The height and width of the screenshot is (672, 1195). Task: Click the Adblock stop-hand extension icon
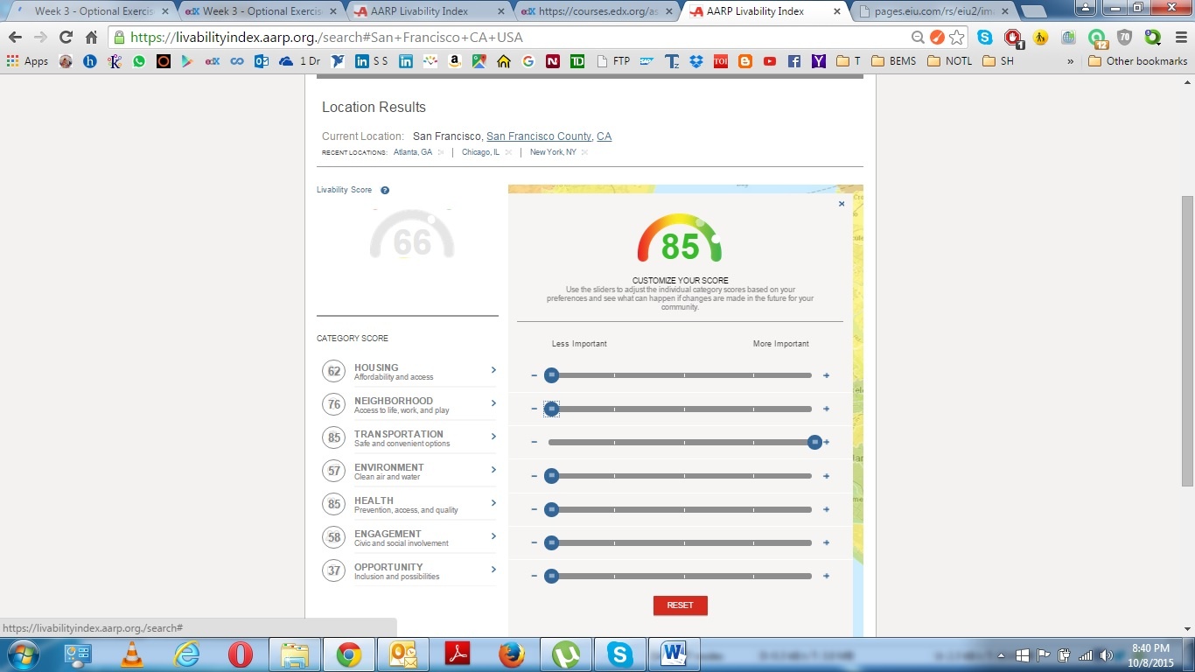[1013, 38]
